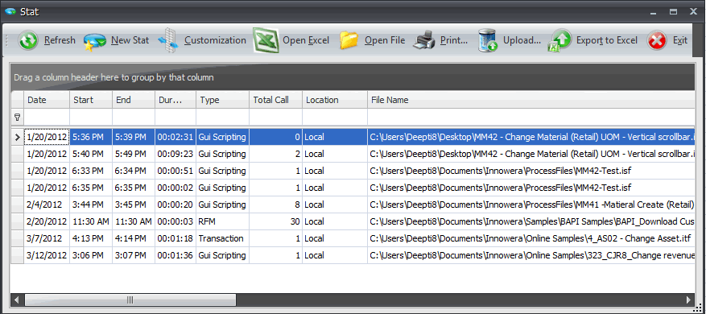Click the Refresh label

(x=60, y=40)
